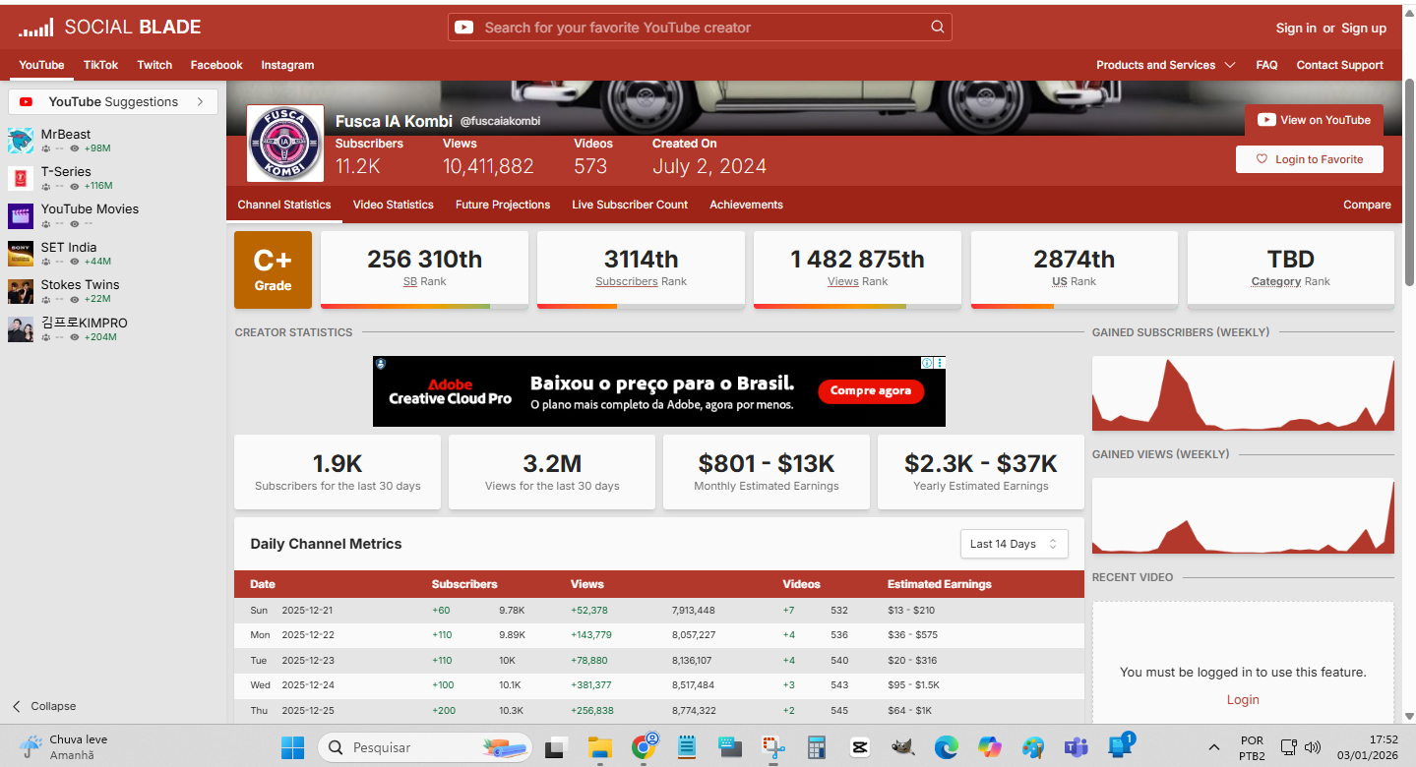Open the Calculator from the taskbar

pyautogui.click(x=816, y=747)
